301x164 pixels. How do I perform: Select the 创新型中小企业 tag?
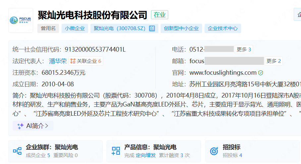(181, 28)
